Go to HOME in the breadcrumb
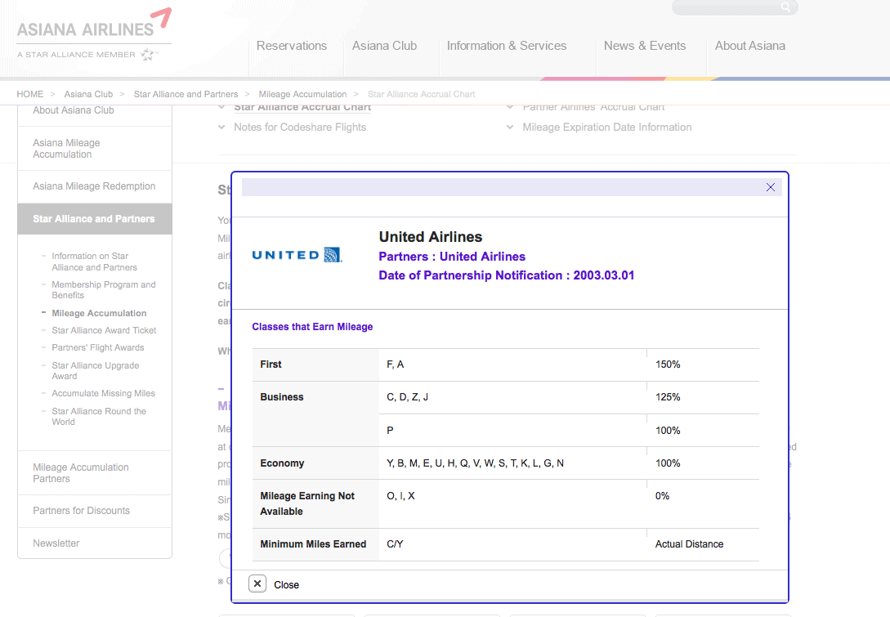The width and height of the screenshot is (890, 617). tap(30, 94)
